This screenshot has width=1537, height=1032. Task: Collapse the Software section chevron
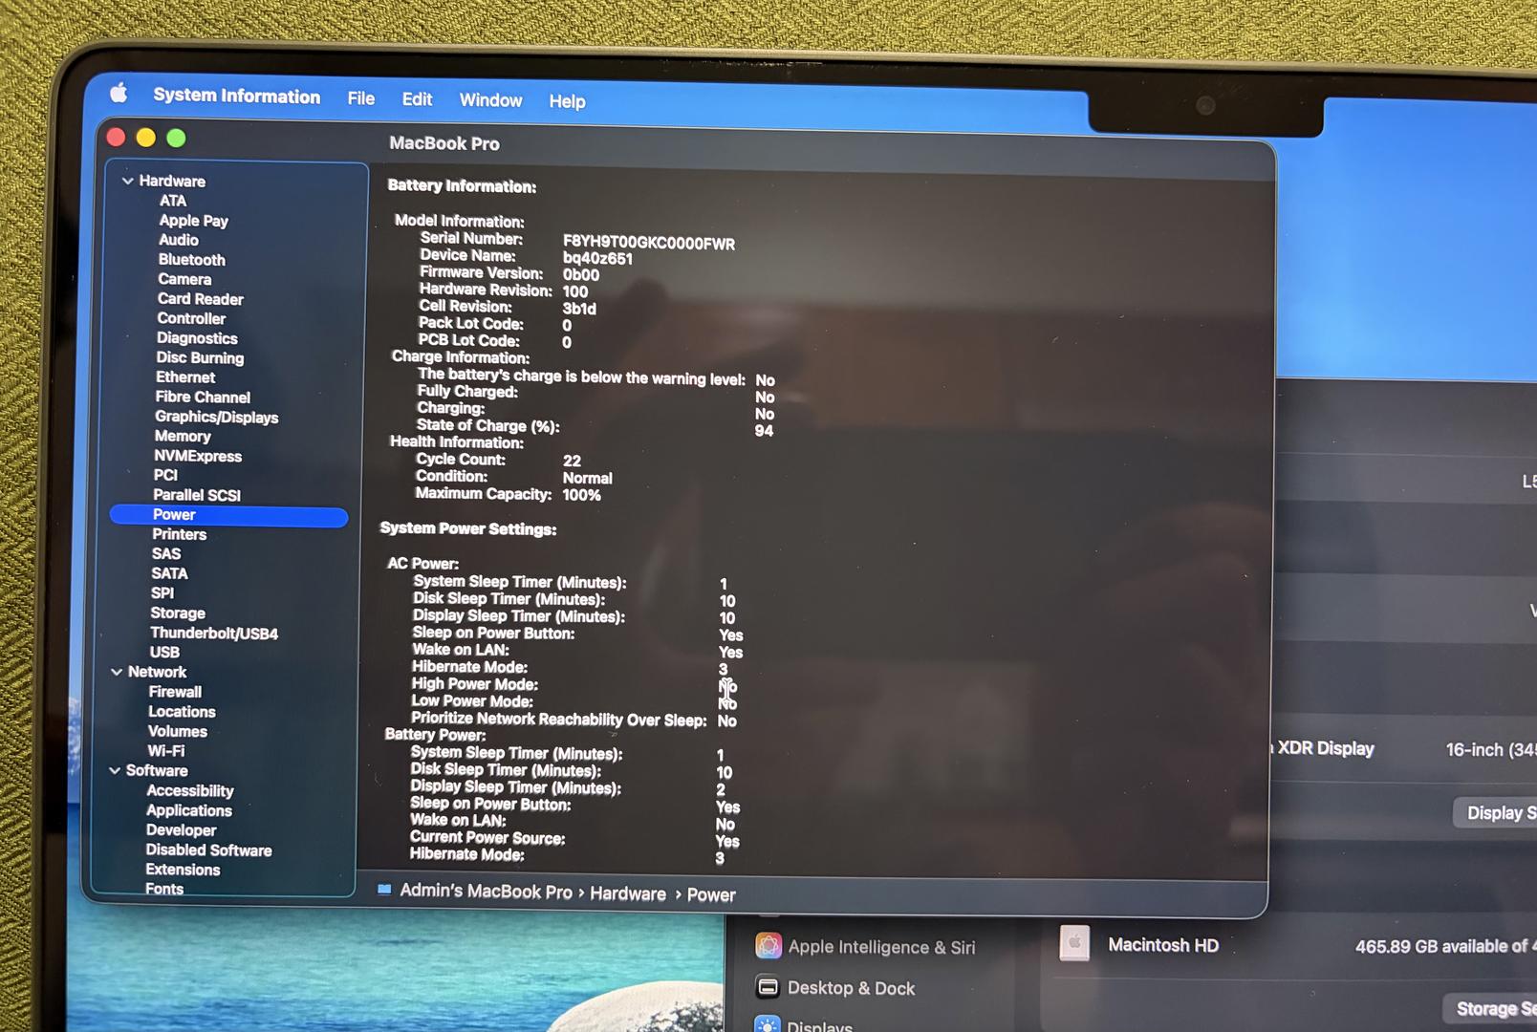(x=115, y=770)
